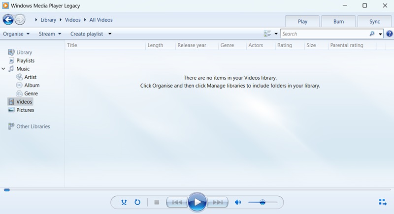Open the Organise menu
Image resolution: width=394 pixels, height=214 pixels.
click(x=16, y=34)
